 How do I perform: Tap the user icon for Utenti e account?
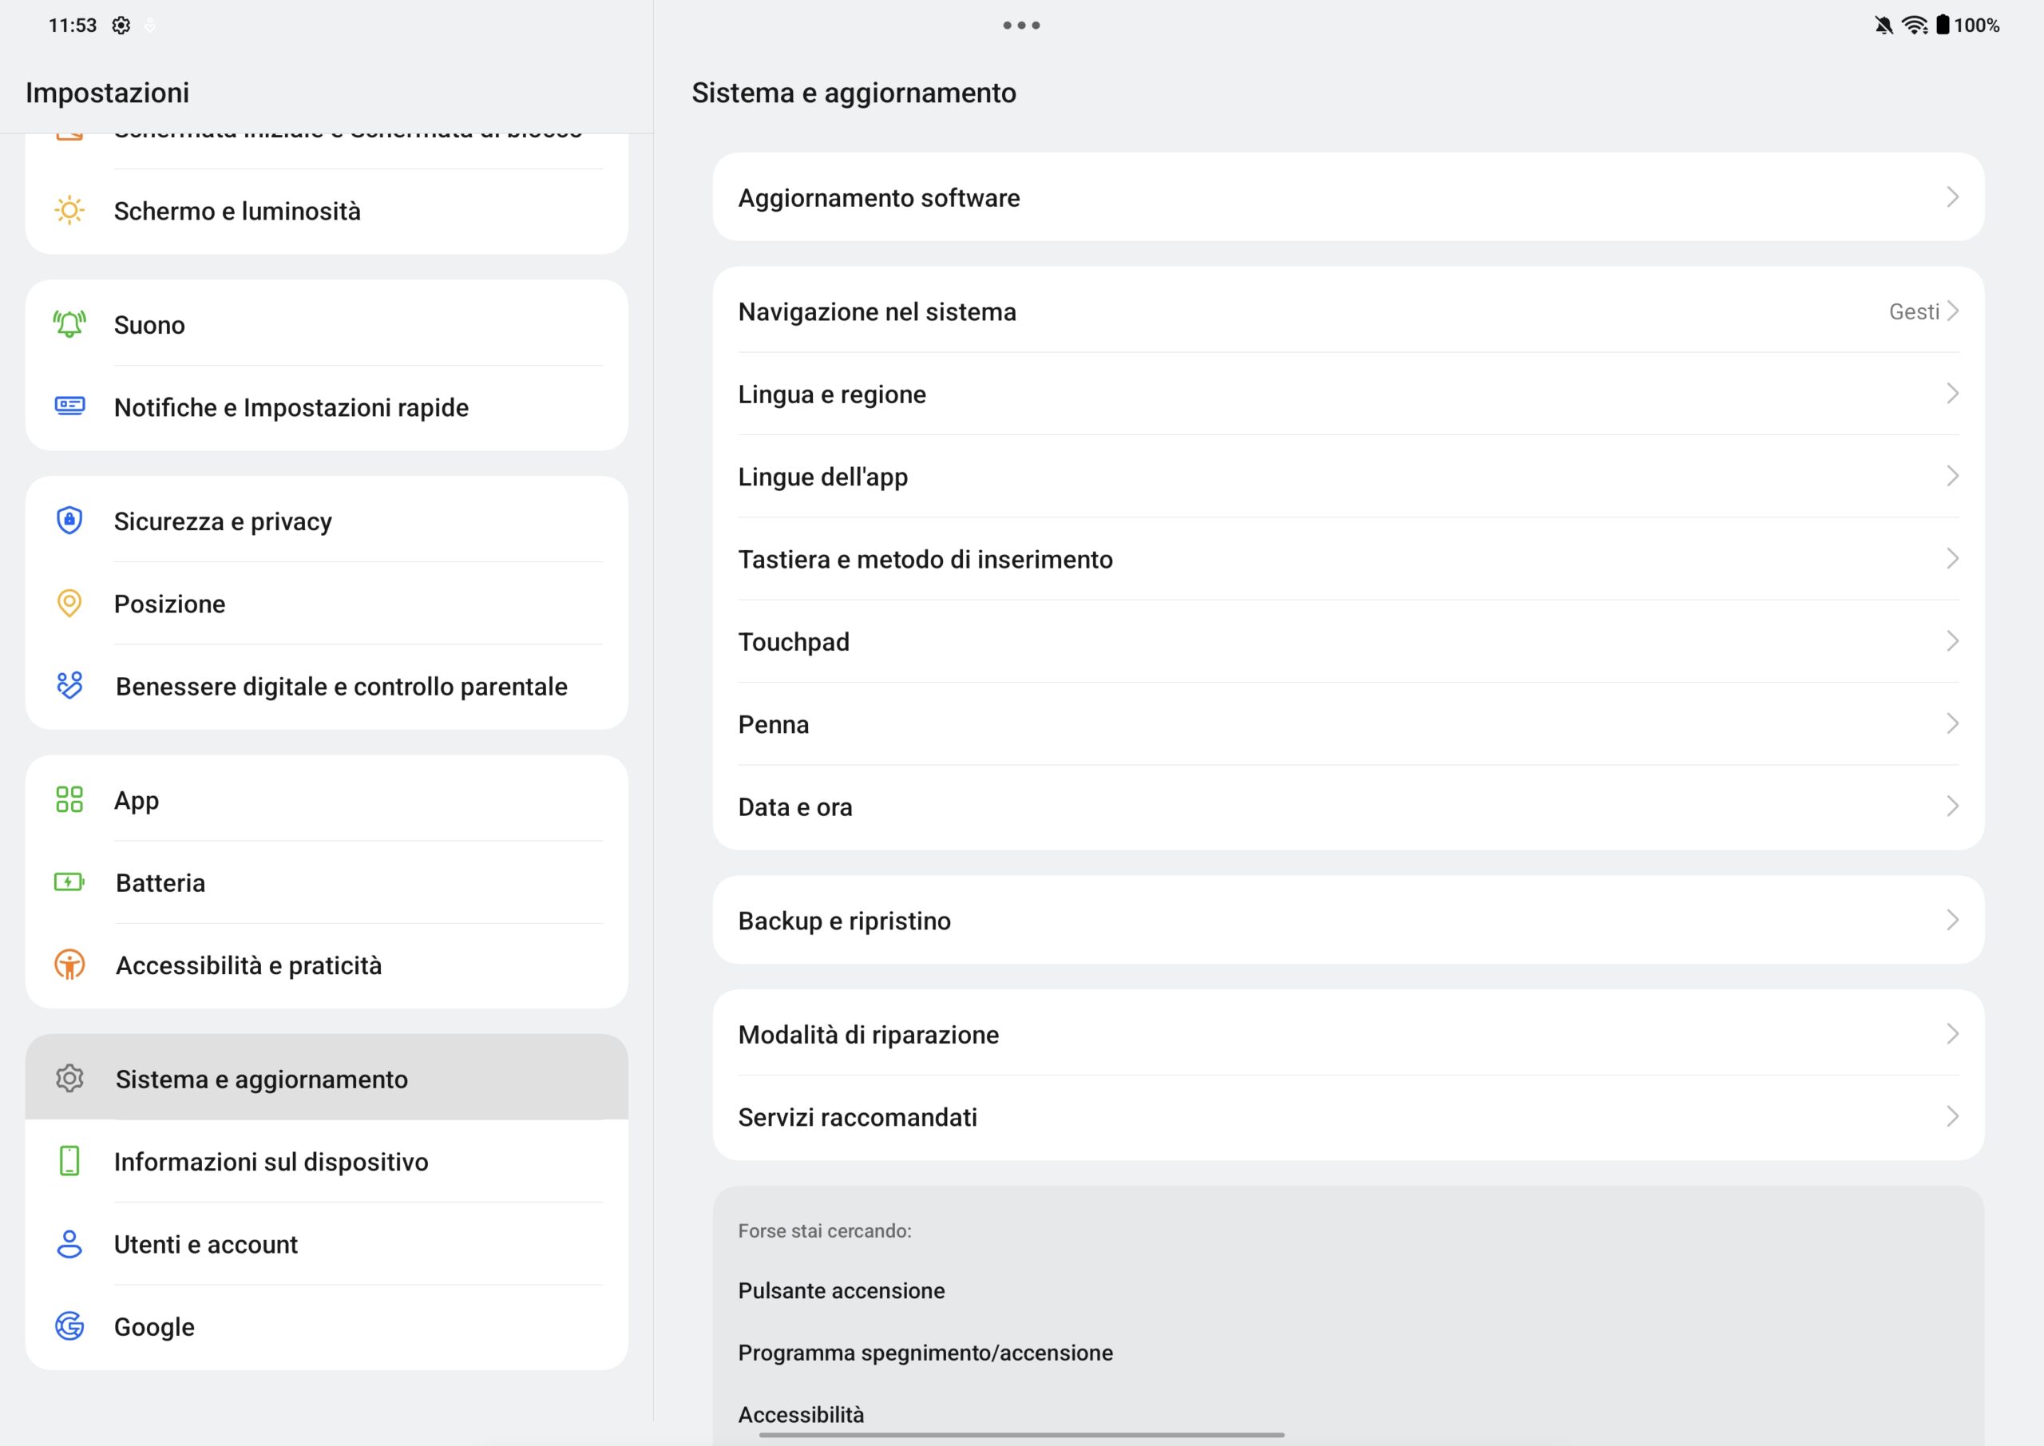coord(69,1243)
